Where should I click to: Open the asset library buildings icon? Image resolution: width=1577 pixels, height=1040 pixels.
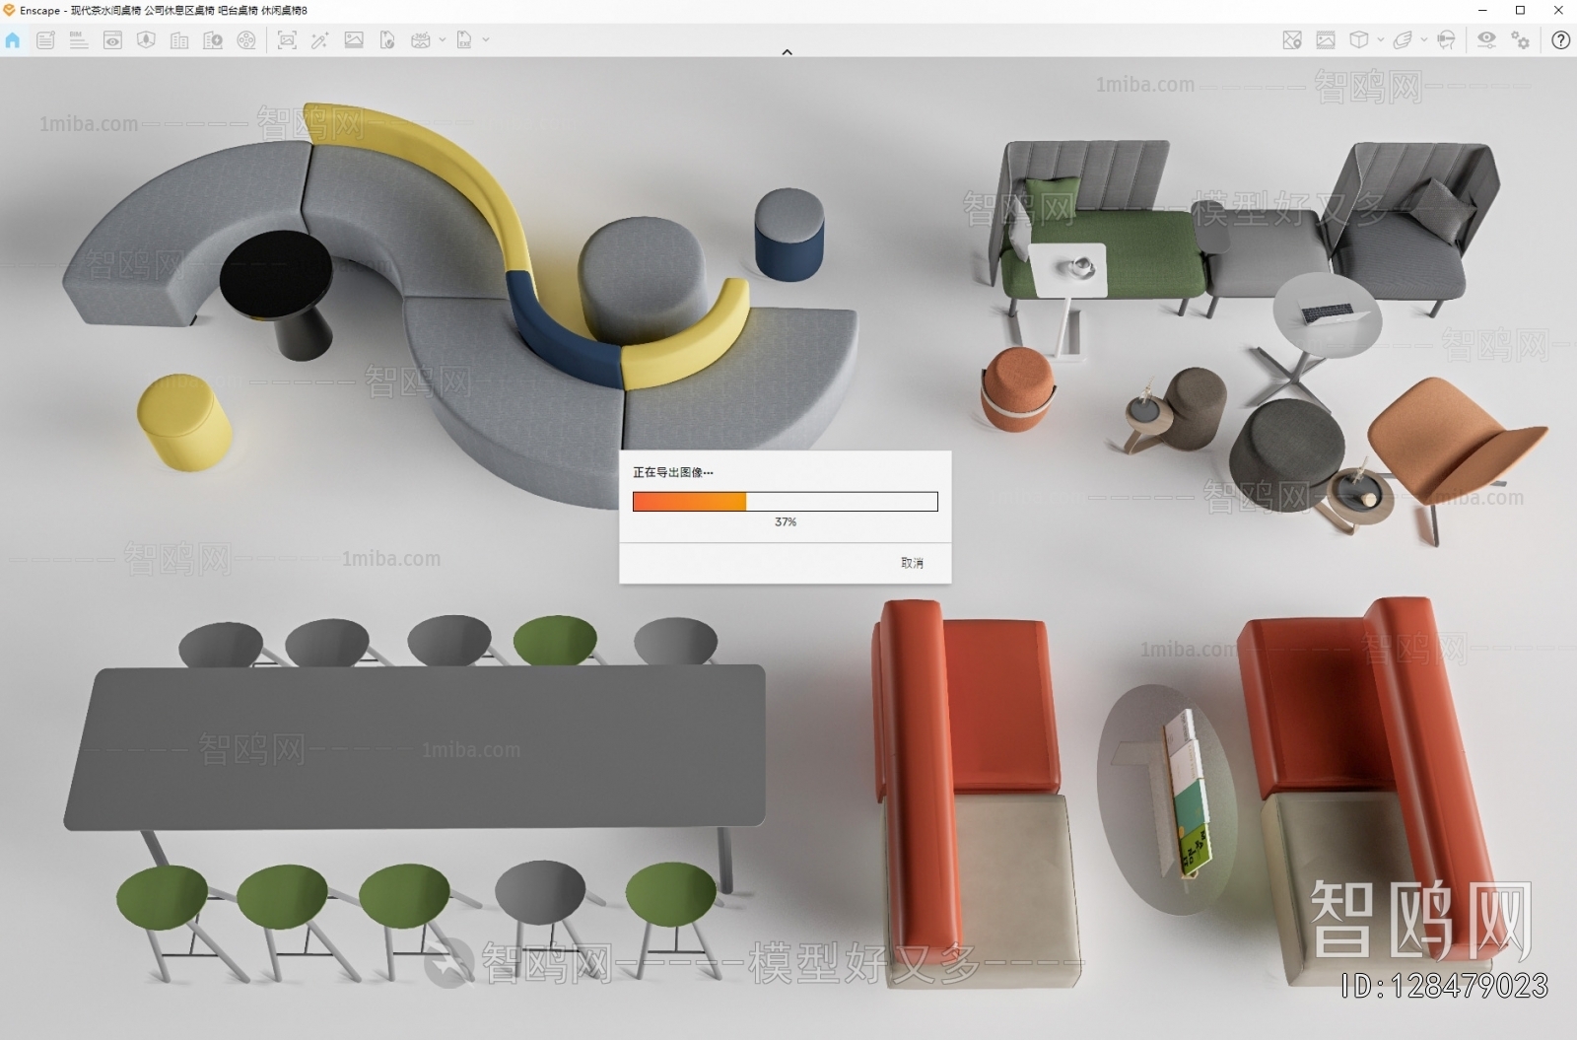[x=179, y=40]
